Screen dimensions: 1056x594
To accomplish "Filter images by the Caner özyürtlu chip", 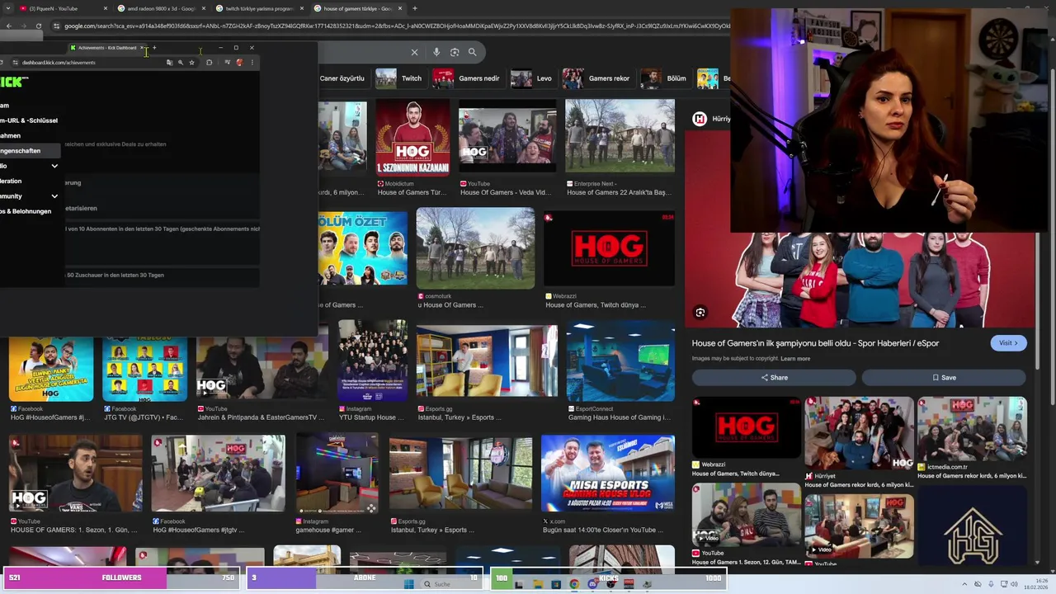I will (342, 78).
